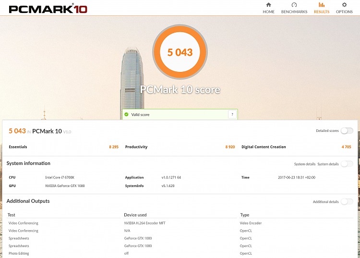Click the Digital Content Creation label
Image resolution: width=360 pixels, height=258 pixels.
(264, 147)
